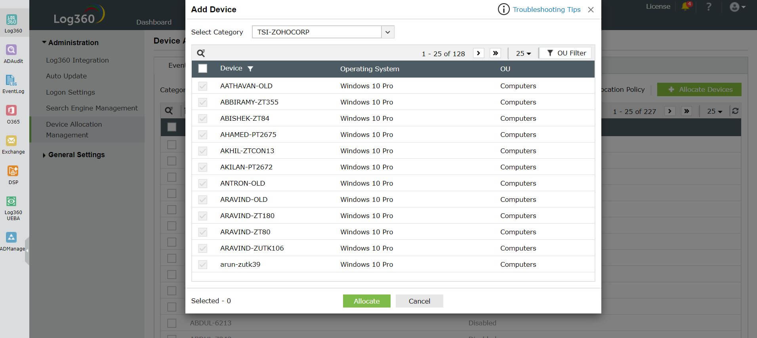The width and height of the screenshot is (757, 338).
Task: Open the Exchange module icon
Action: [11, 141]
